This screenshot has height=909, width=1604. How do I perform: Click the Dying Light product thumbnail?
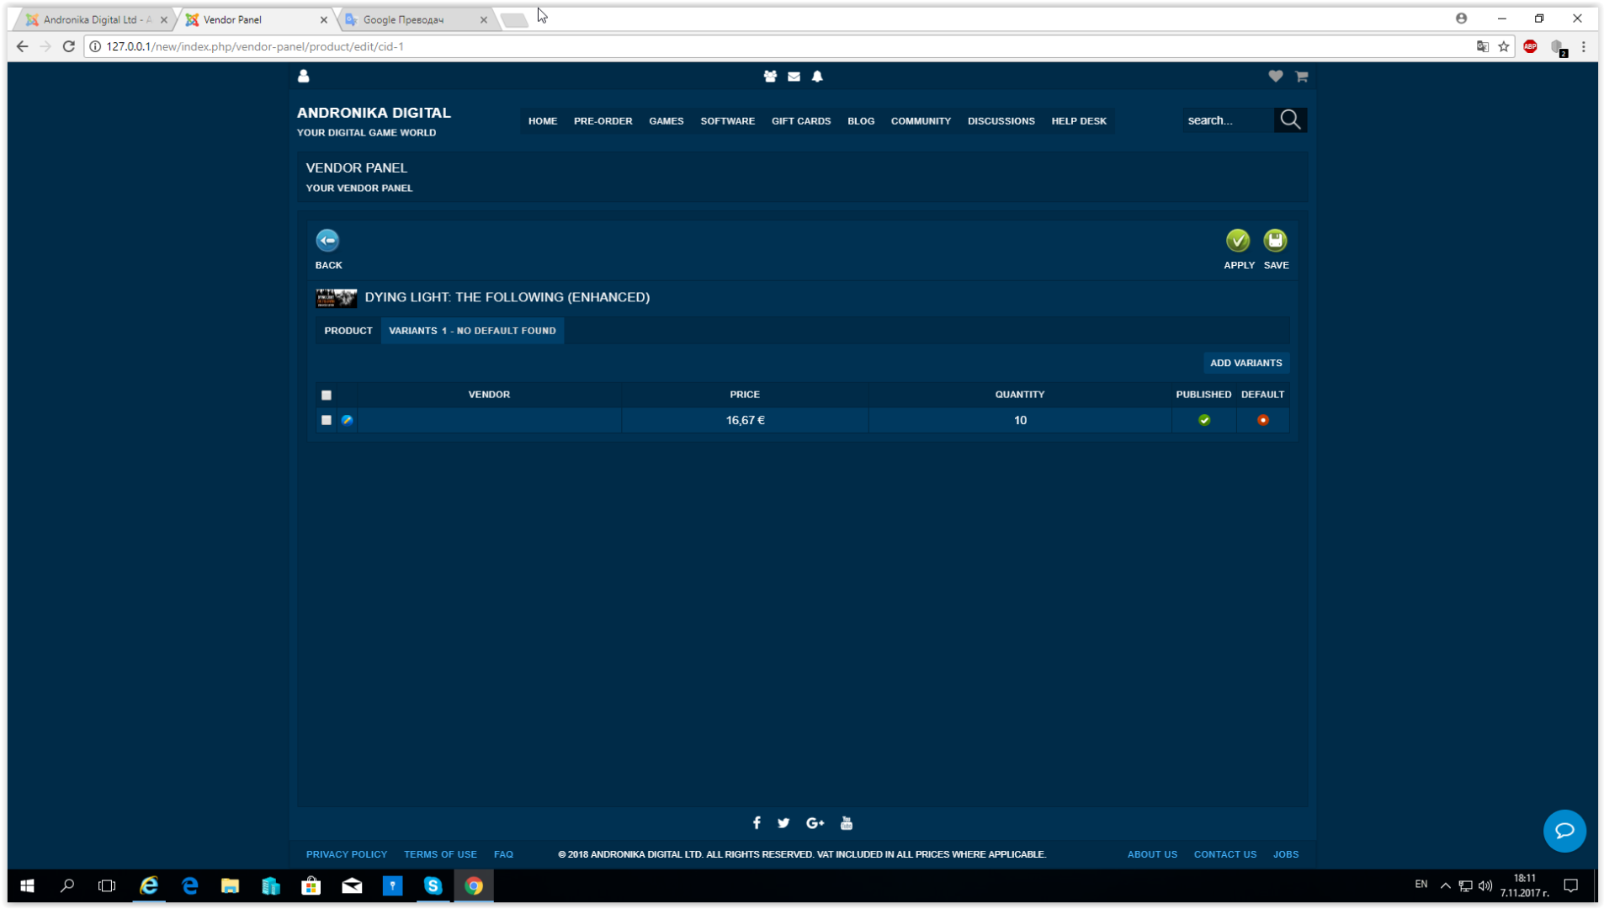[336, 298]
